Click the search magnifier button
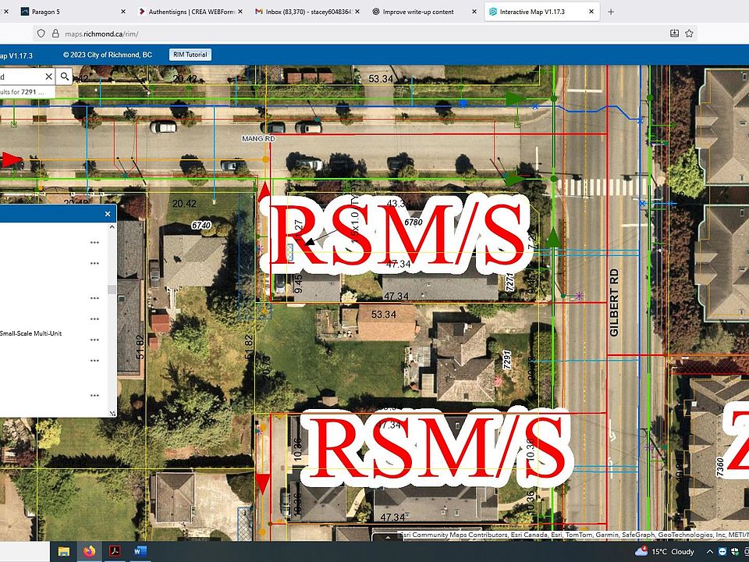 coord(66,76)
